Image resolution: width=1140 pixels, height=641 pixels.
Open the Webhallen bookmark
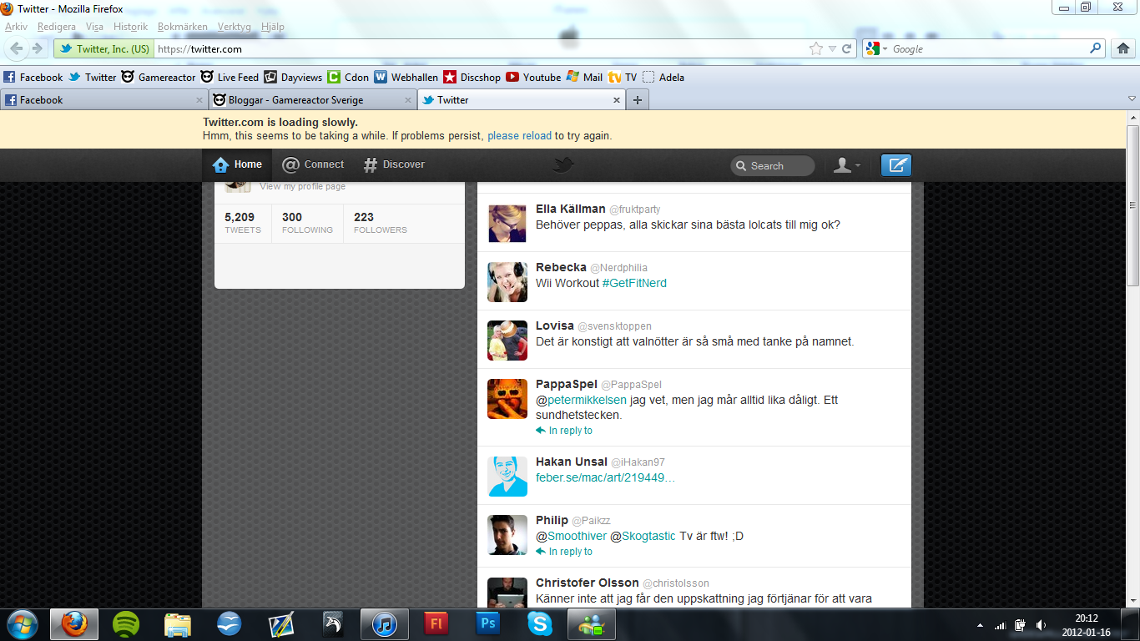click(406, 77)
